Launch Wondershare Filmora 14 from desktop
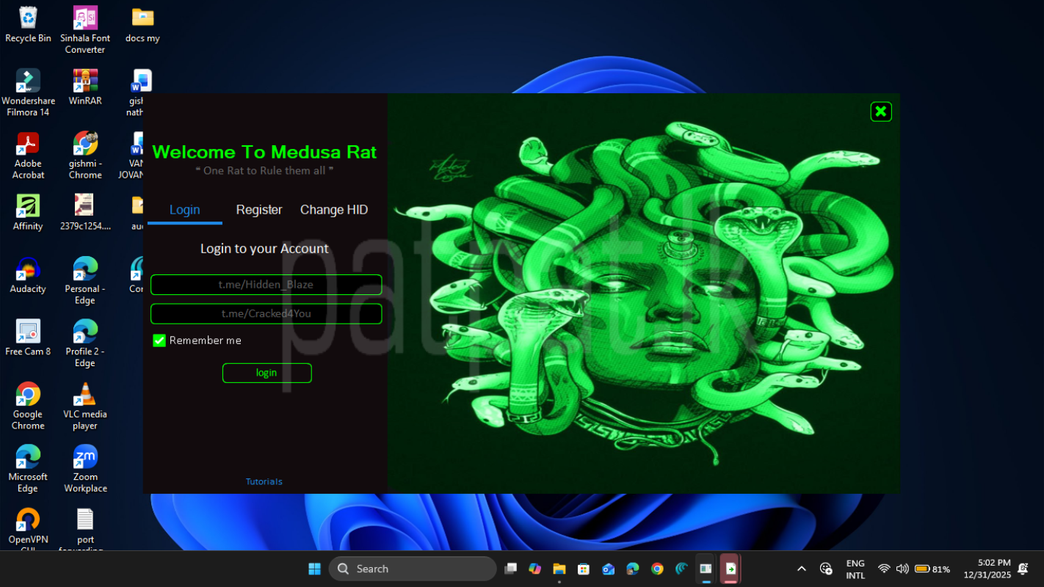 pyautogui.click(x=28, y=81)
